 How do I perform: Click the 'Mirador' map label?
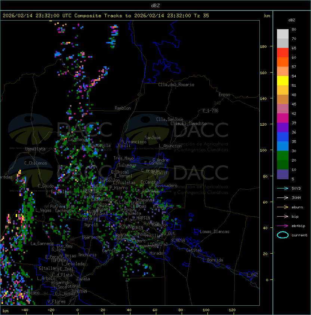tap(157, 253)
